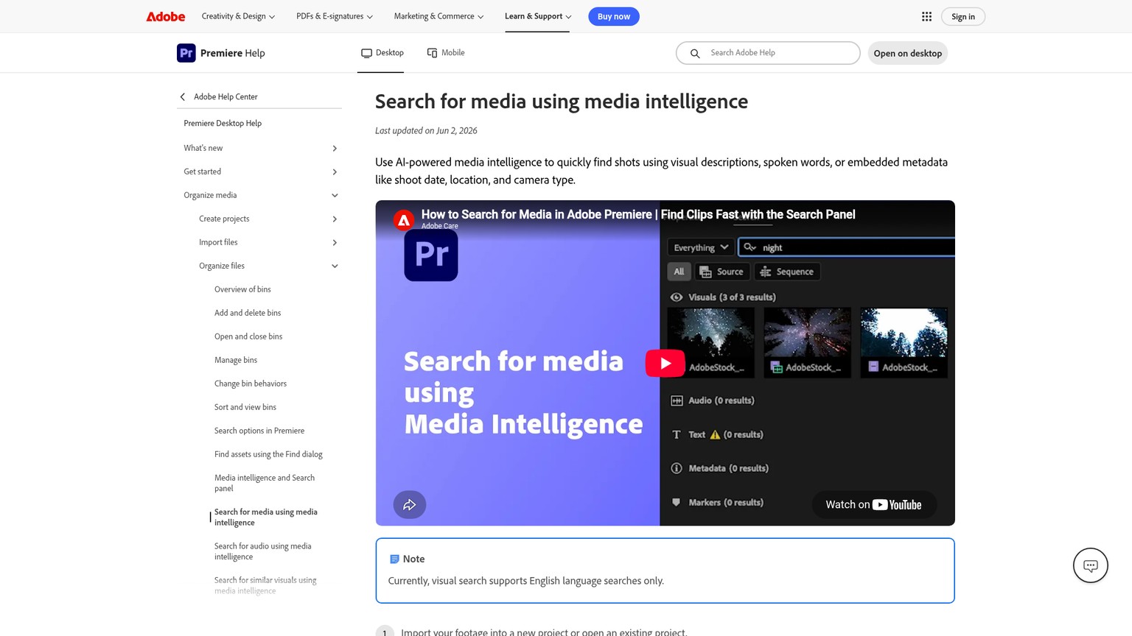
Task: Open the Adobe apps grid icon
Action: pyautogui.click(x=926, y=16)
